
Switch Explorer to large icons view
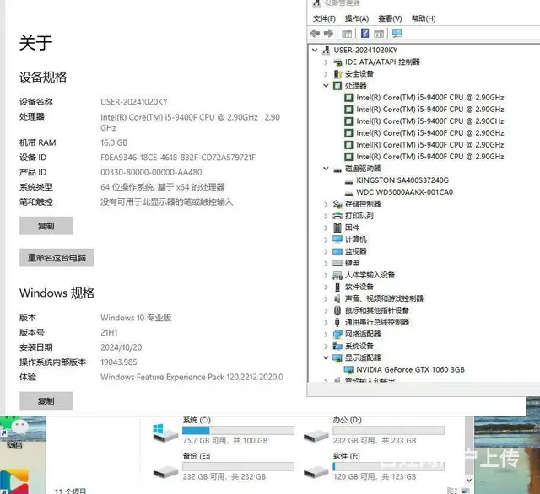[x=465, y=491]
